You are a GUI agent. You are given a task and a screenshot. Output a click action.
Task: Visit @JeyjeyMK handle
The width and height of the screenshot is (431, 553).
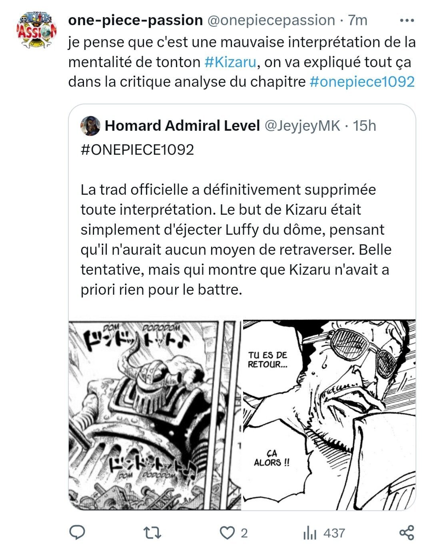(302, 126)
